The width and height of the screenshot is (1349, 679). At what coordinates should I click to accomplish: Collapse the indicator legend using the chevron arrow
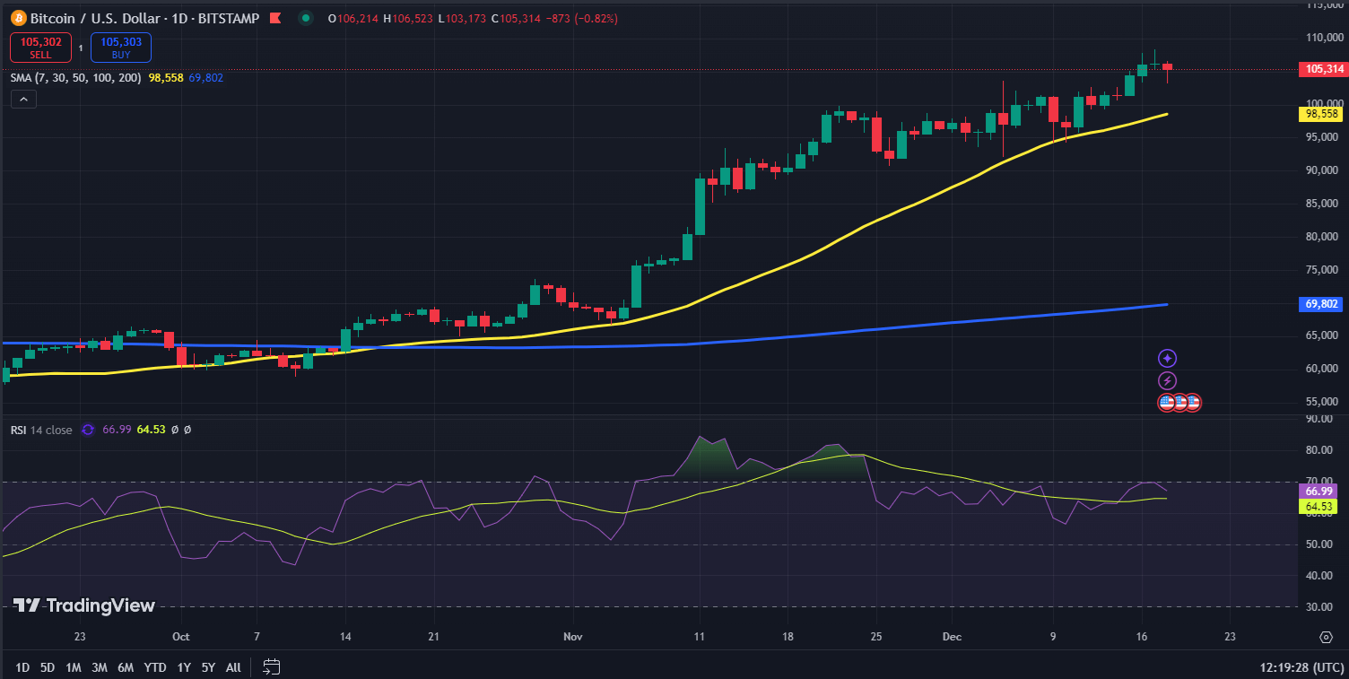coord(22,99)
